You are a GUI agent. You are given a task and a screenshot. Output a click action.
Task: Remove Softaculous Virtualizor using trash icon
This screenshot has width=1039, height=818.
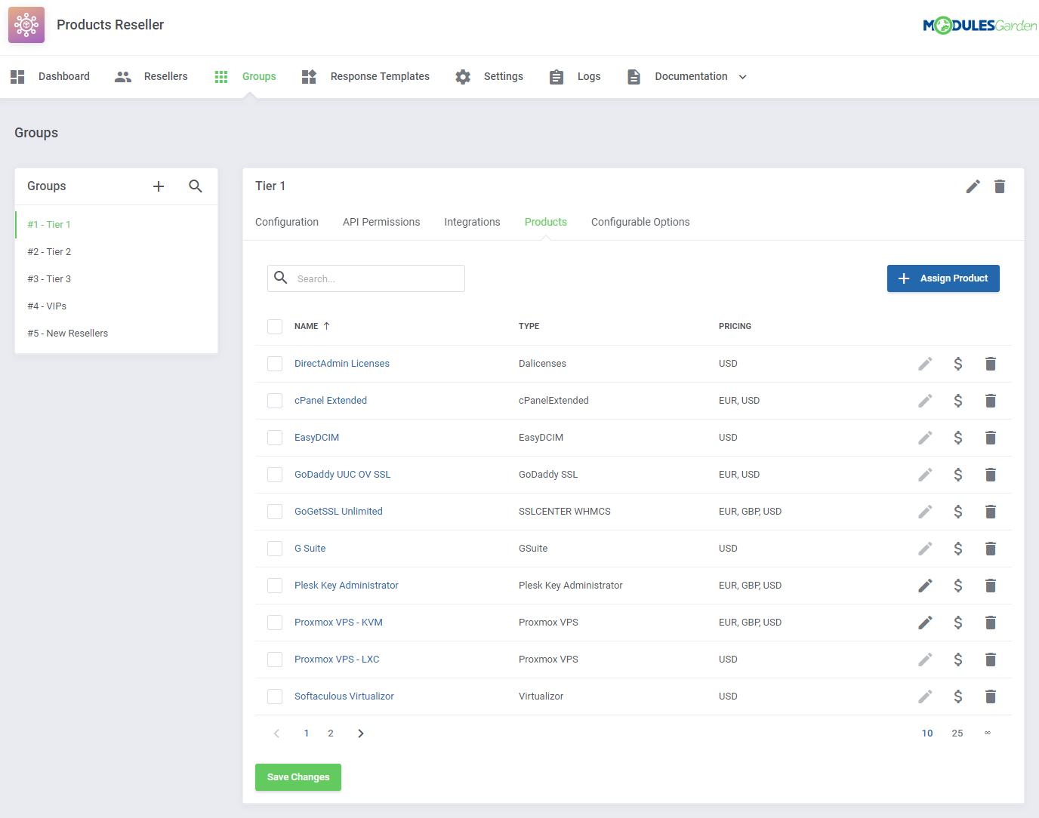tap(991, 697)
